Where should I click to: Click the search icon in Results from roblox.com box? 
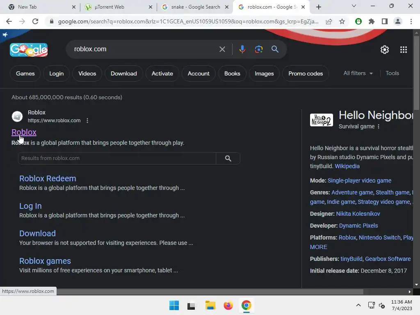(x=228, y=158)
